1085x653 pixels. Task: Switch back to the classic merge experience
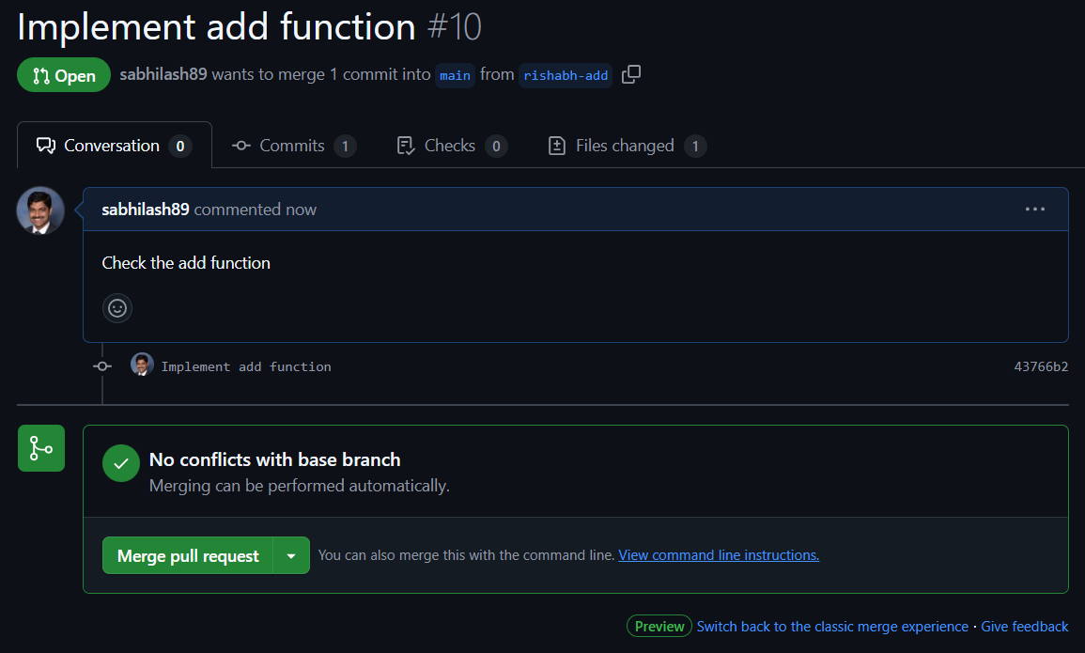point(832,627)
